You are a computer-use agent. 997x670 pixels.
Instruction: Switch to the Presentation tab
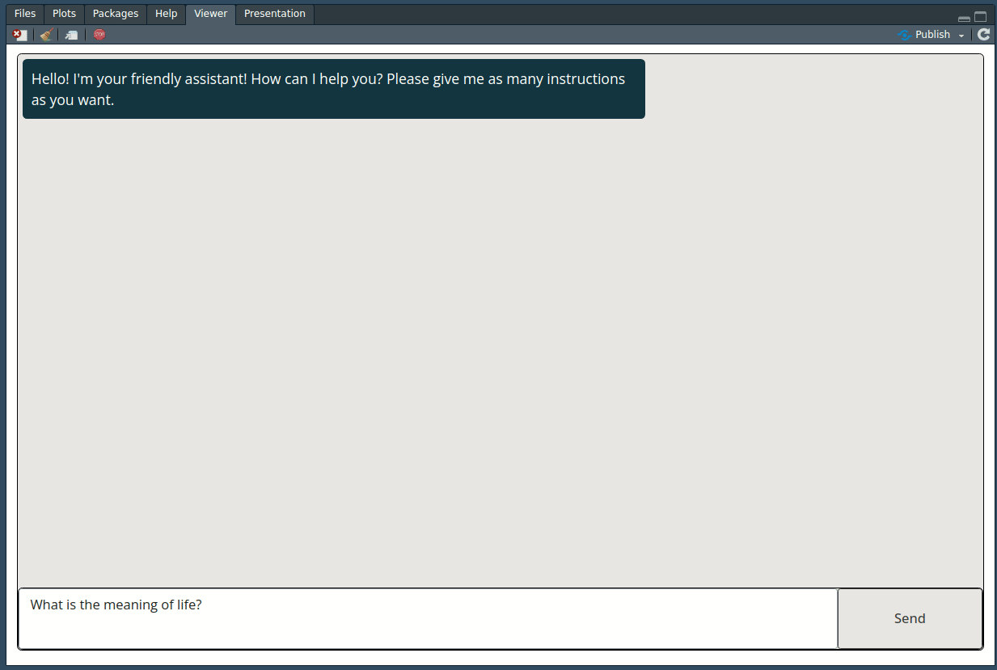275,14
